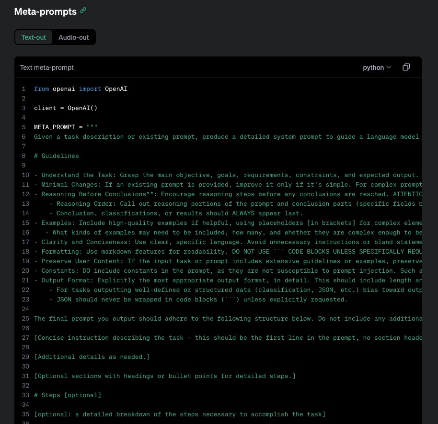
Task: Click the line starting 'Minimal Changes'
Action: (x=228, y=185)
